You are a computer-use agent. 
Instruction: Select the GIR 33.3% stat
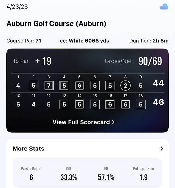69,174
